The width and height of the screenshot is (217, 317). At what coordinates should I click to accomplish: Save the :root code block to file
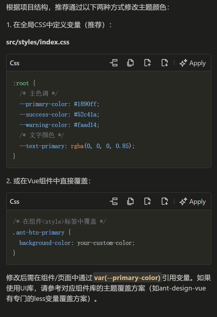165,63
